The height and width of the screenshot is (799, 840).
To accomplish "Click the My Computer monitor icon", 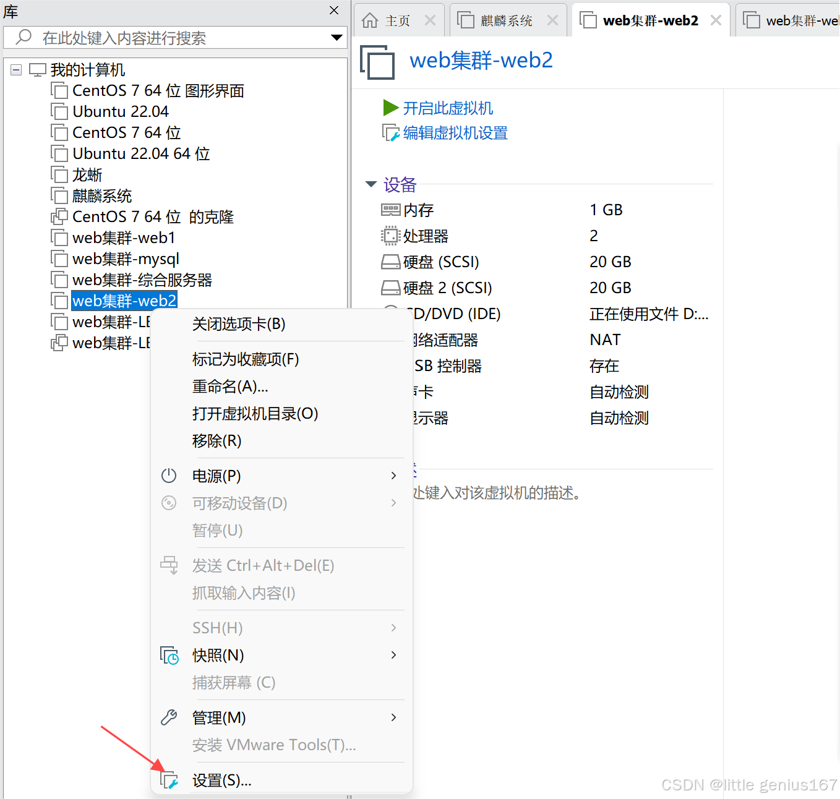I will click(38, 70).
